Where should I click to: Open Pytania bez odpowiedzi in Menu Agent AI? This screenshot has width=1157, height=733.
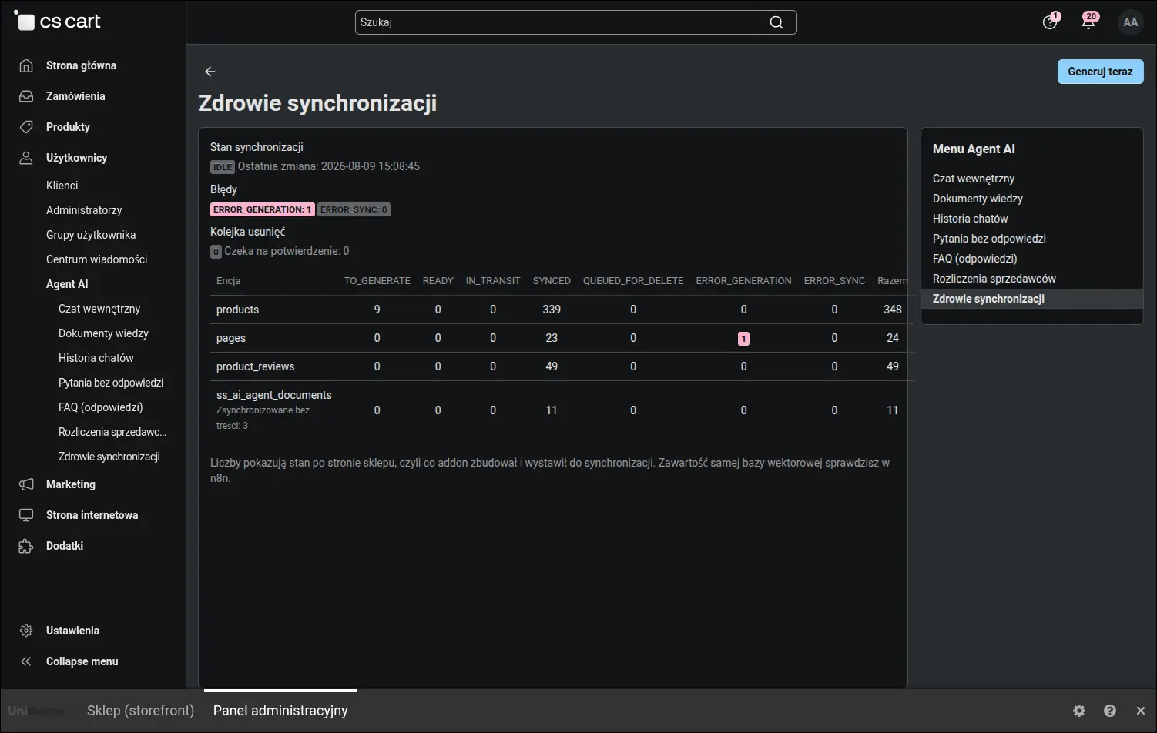pos(989,239)
